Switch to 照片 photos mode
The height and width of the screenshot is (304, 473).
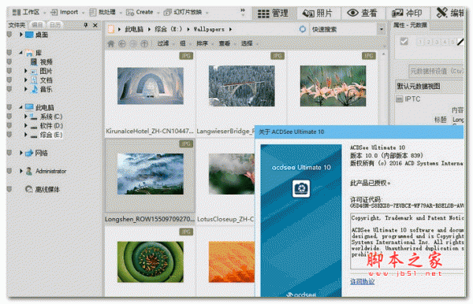point(318,13)
